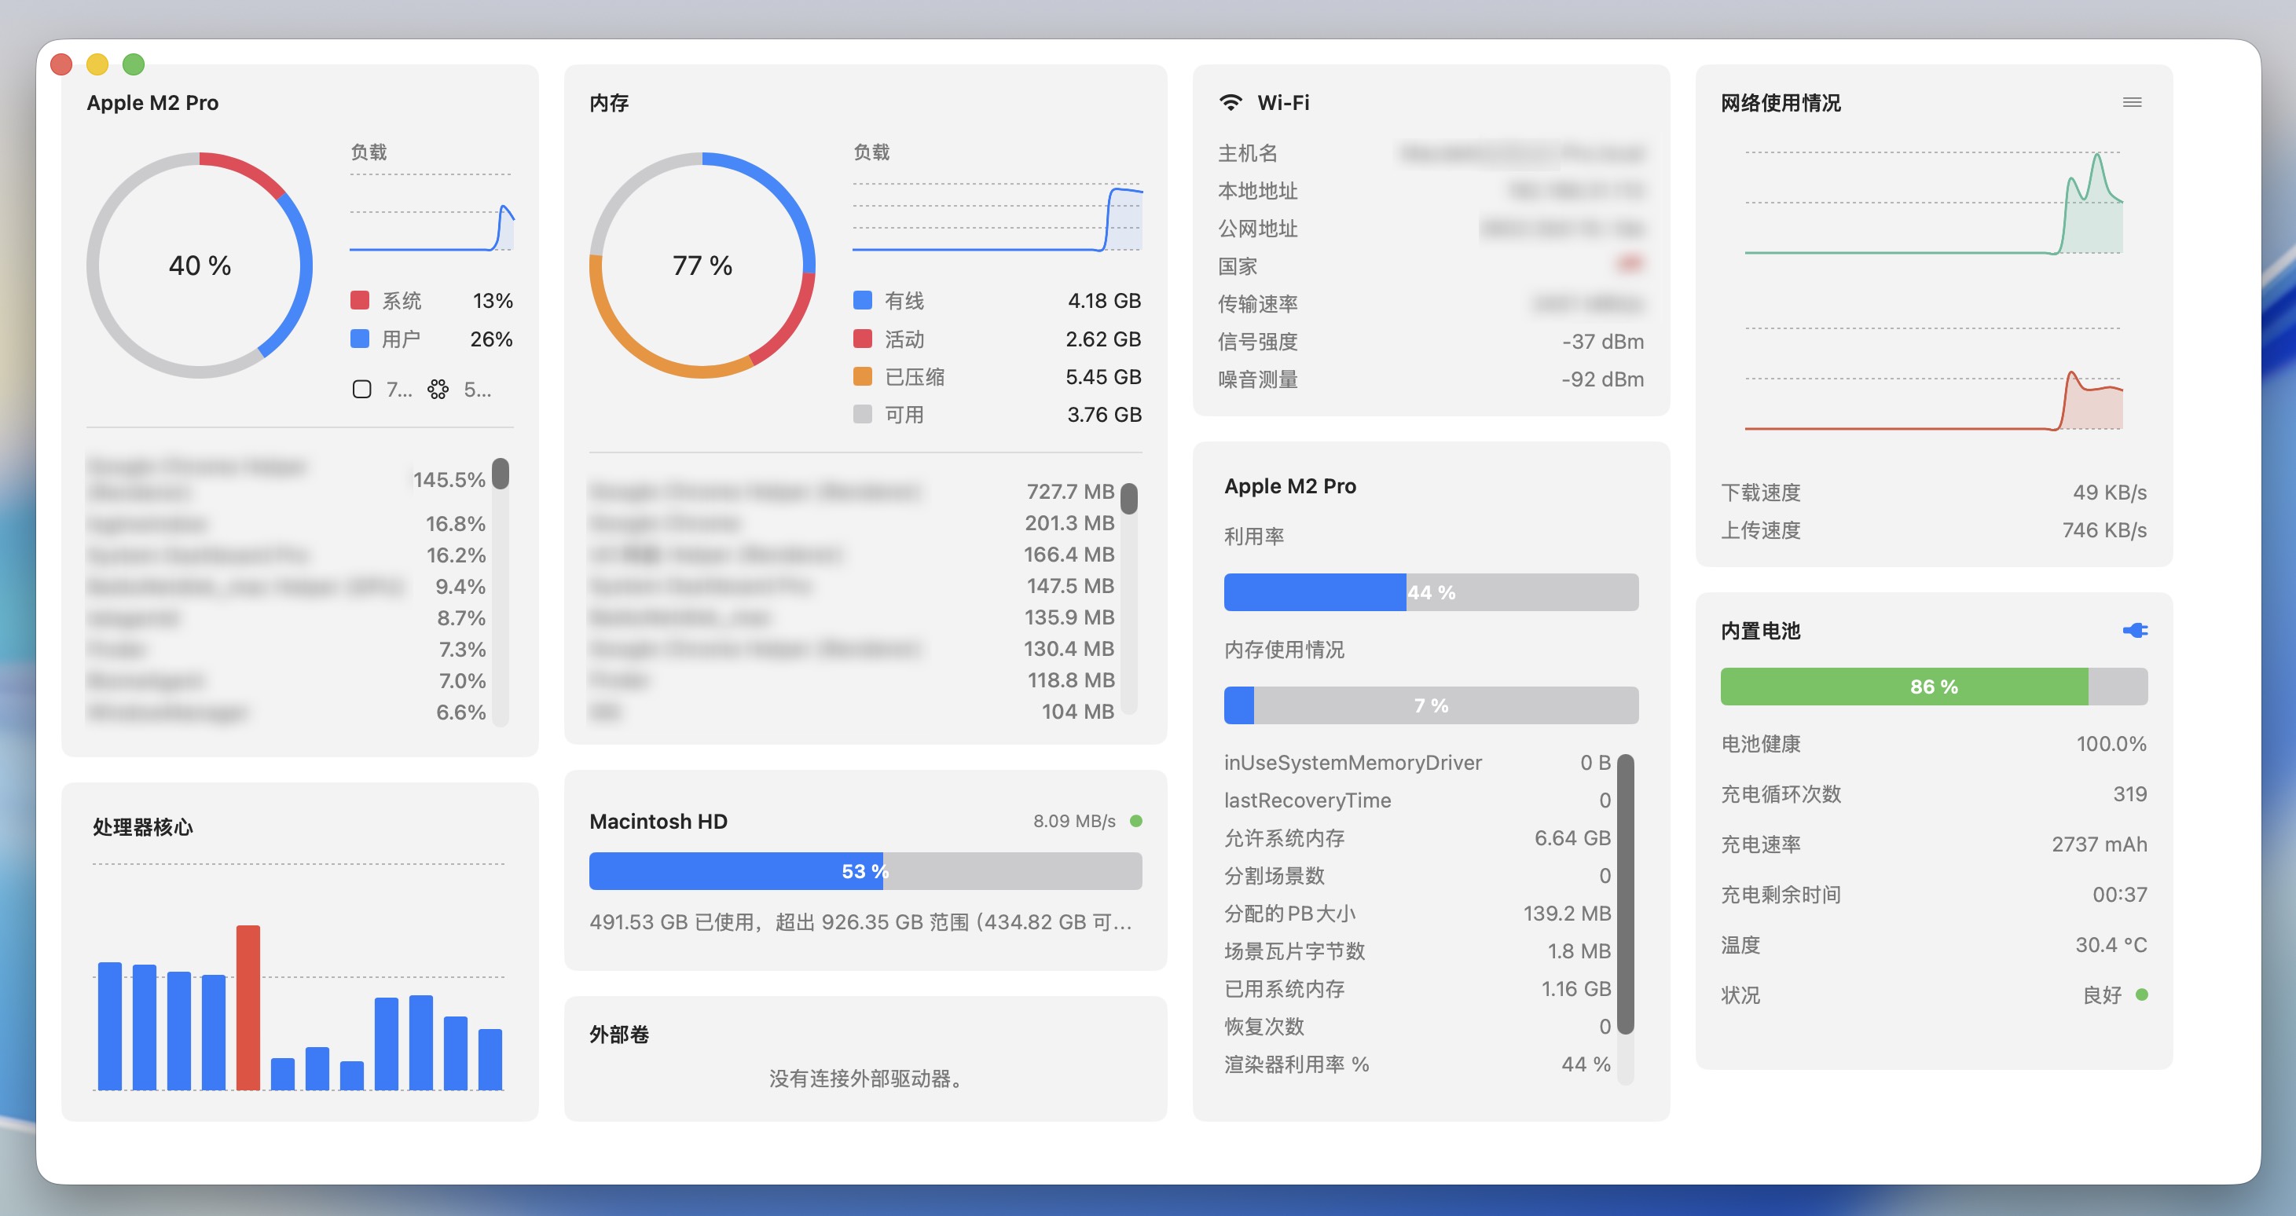The width and height of the screenshot is (2296, 1216).
Task: Click the Wi-Fi signal icon
Action: point(1230,102)
